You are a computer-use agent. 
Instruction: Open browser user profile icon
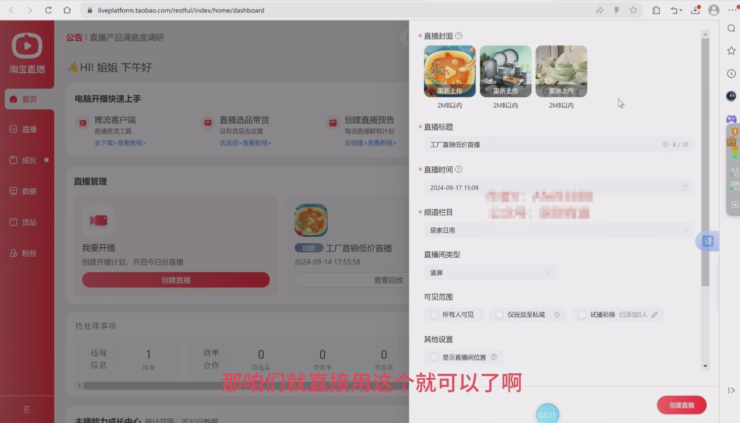(x=714, y=10)
